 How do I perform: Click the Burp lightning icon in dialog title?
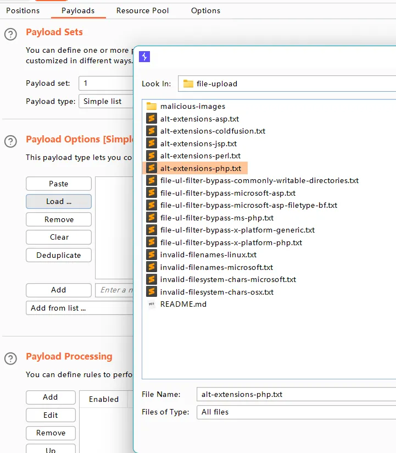pos(144,57)
